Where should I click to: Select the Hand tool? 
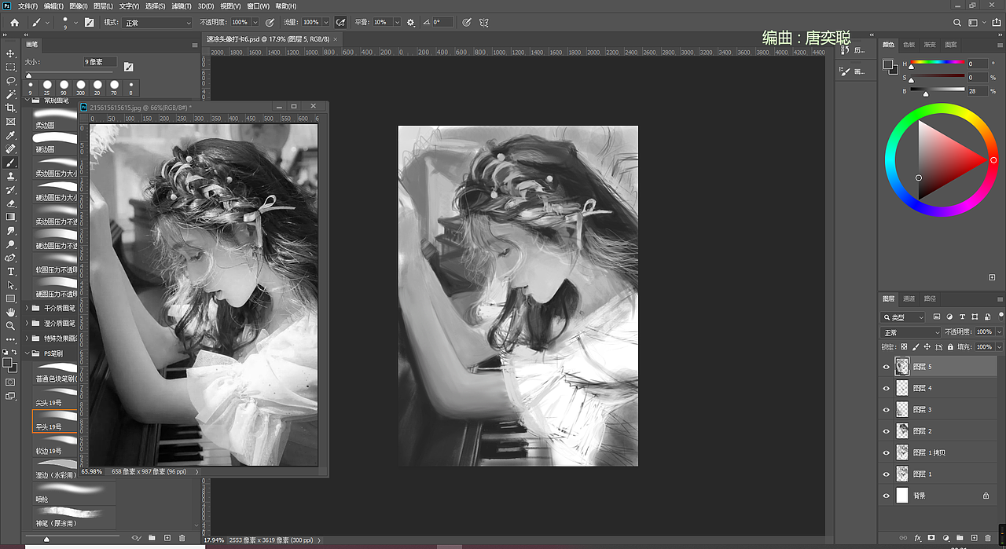click(x=11, y=312)
